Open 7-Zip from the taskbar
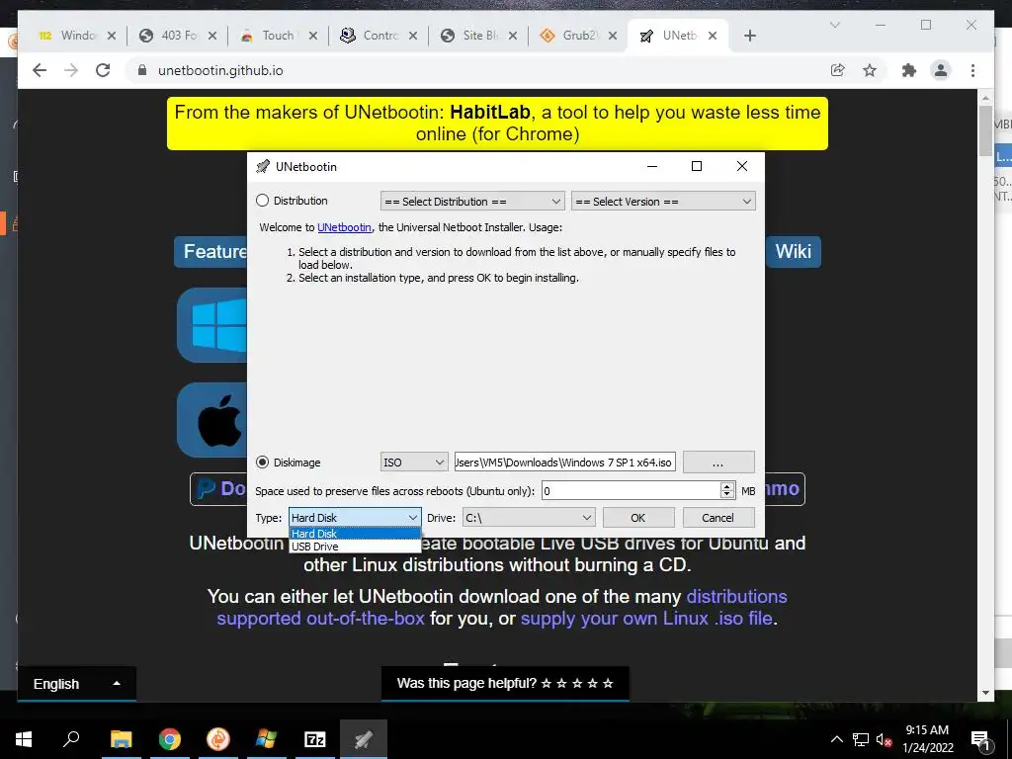 315,739
